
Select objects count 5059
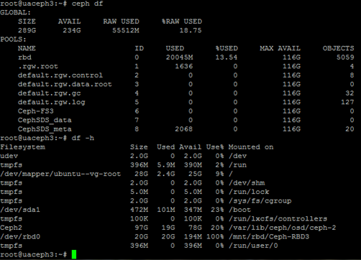coord(345,57)
